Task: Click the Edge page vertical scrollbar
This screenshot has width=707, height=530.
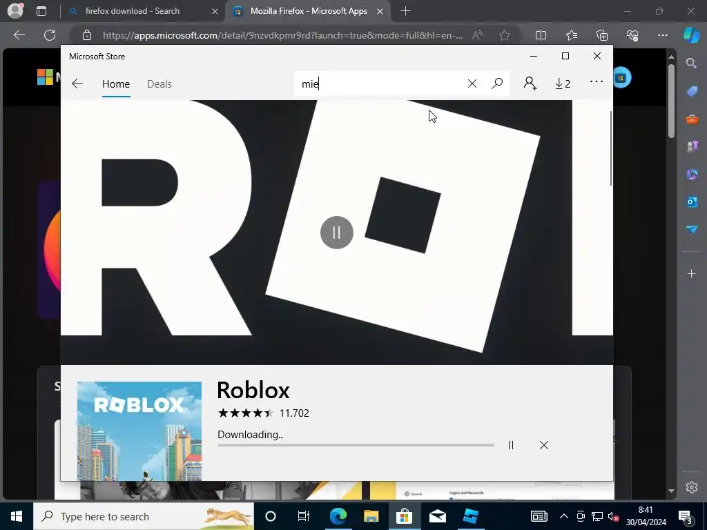Action: click(x=671, y=101)
